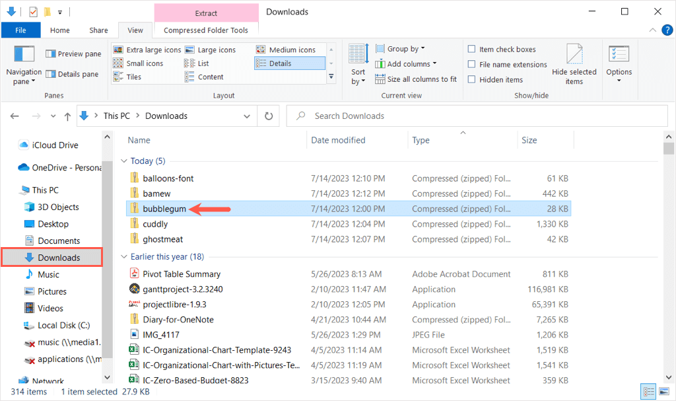Image resolution: width=676 pixels, height=401 pixels.
Task: Open the Compressed Folder Tools tab
Action: tap(206, 30)
